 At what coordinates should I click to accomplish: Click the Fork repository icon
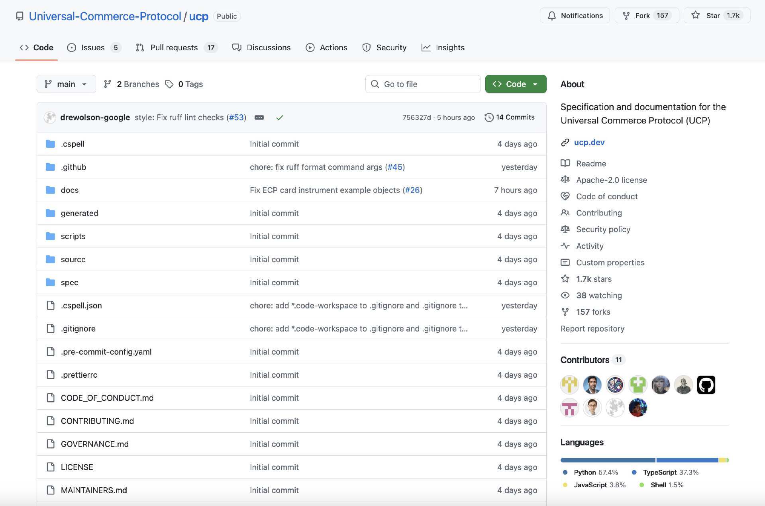(626, 16)
